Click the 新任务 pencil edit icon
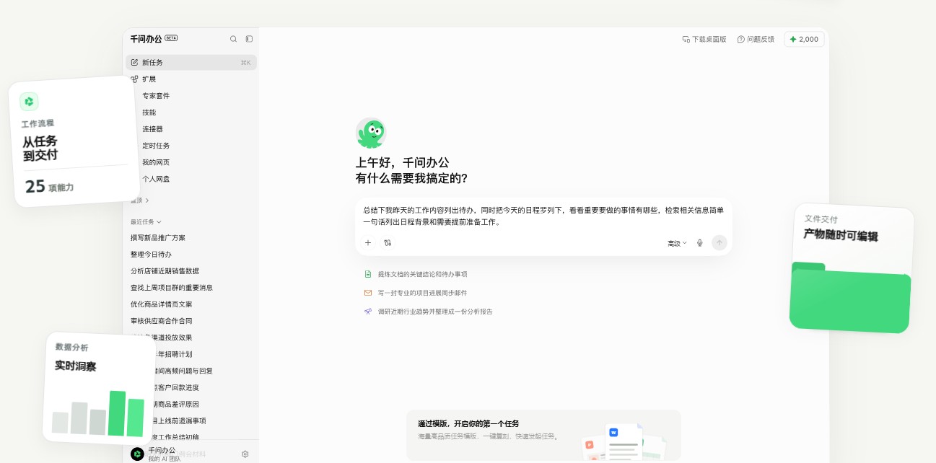Screen dimensions: 936x463 coord(134,63)
